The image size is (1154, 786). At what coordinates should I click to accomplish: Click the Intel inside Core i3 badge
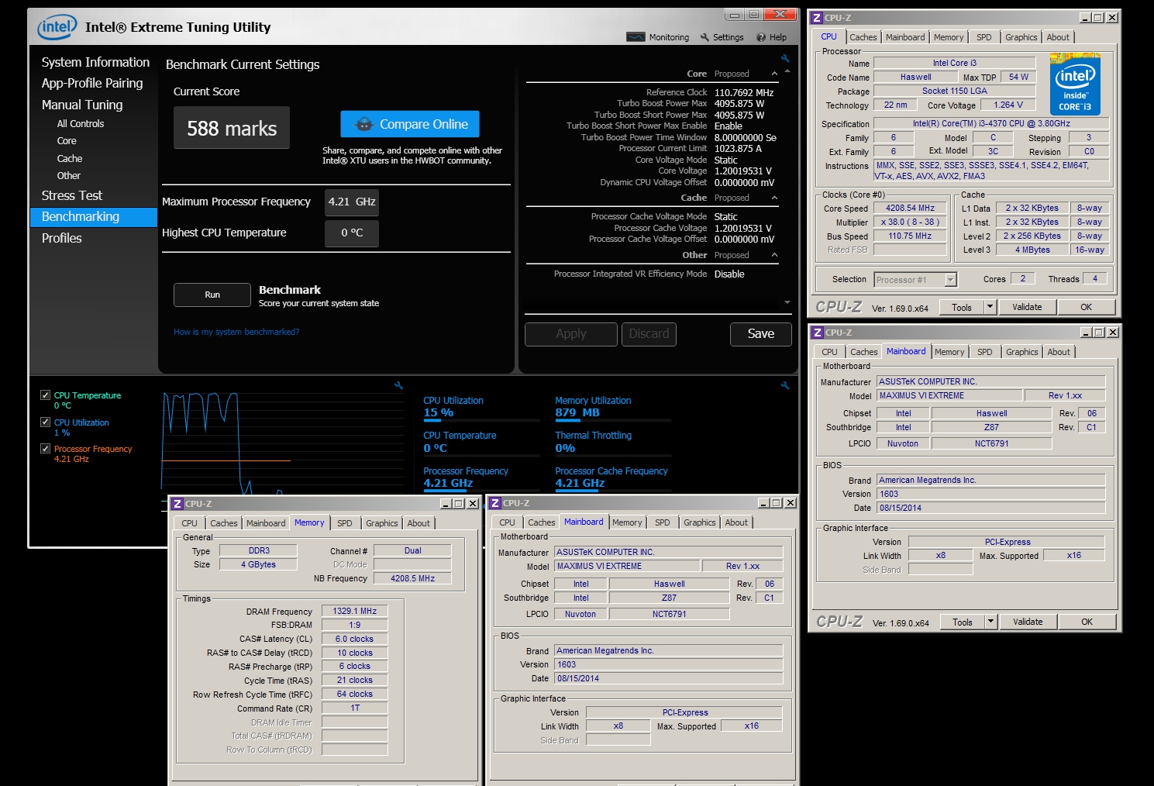[x=1075, y=84]
